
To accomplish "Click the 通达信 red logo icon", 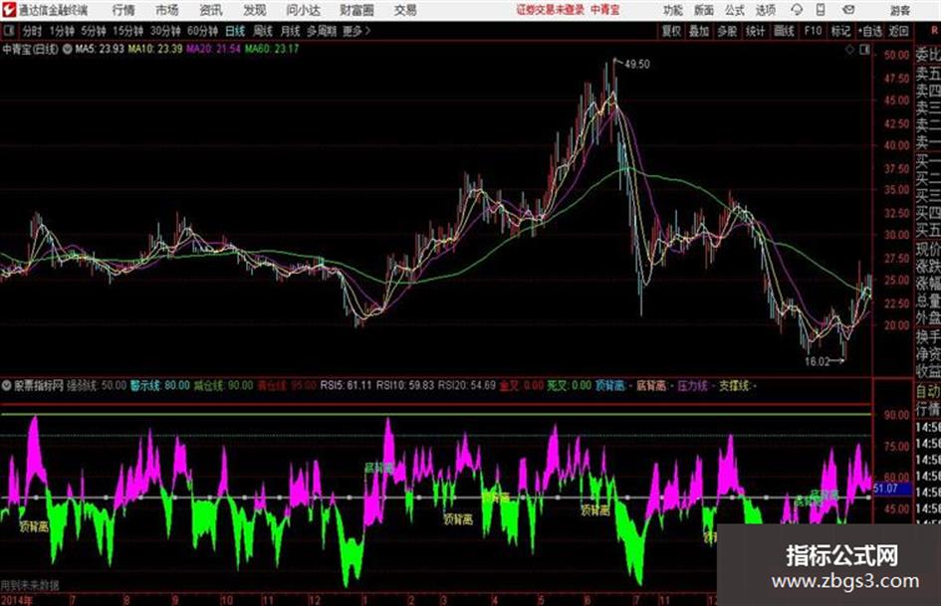I will 8,10.
